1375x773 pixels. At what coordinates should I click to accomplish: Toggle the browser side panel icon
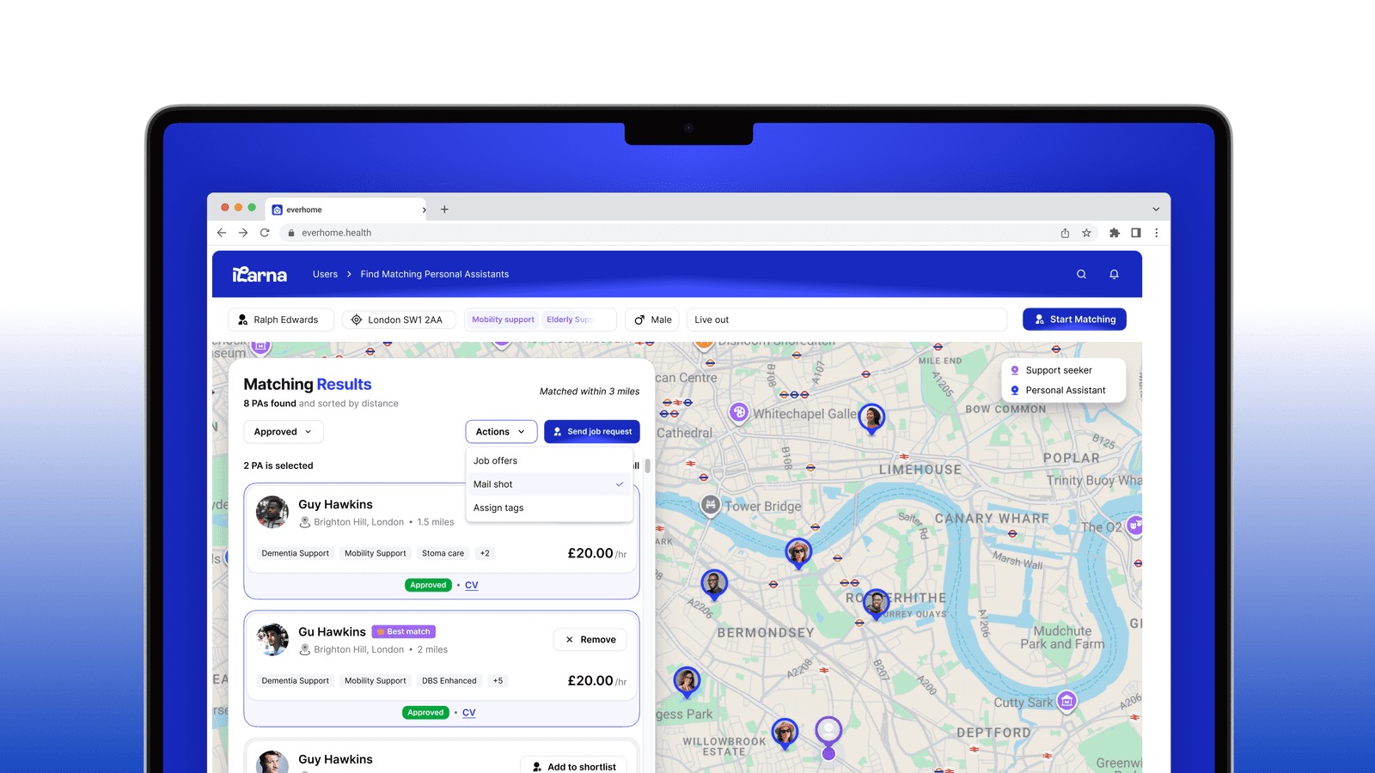(1135, 233)
